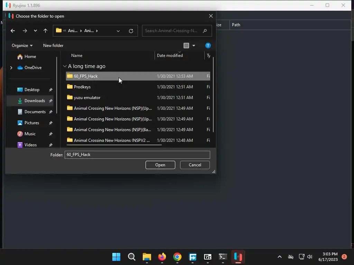Screen dimensions: 354x265
Task: Unpin Desktop using its pin icon
Action: coord(50,90)
